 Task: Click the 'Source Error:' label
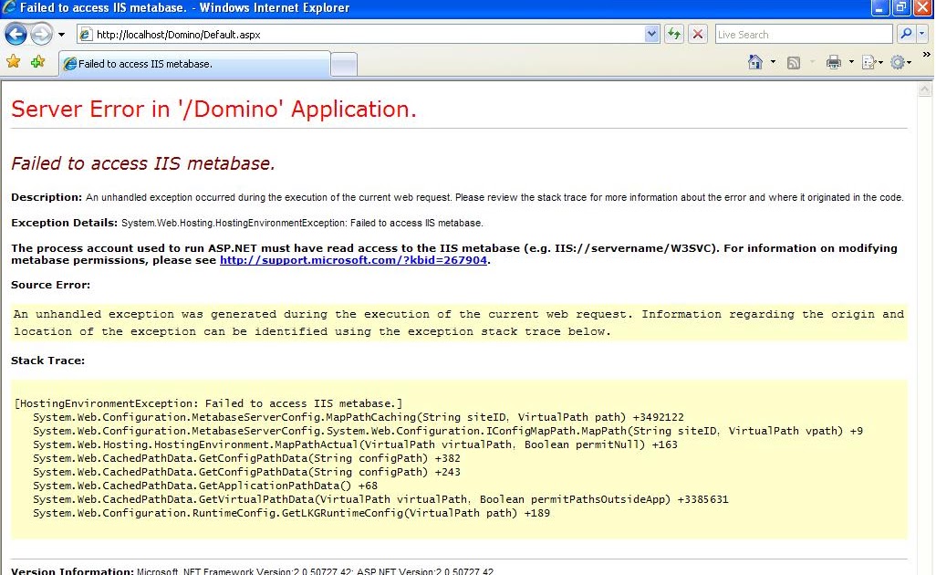[x=51, y=285]
